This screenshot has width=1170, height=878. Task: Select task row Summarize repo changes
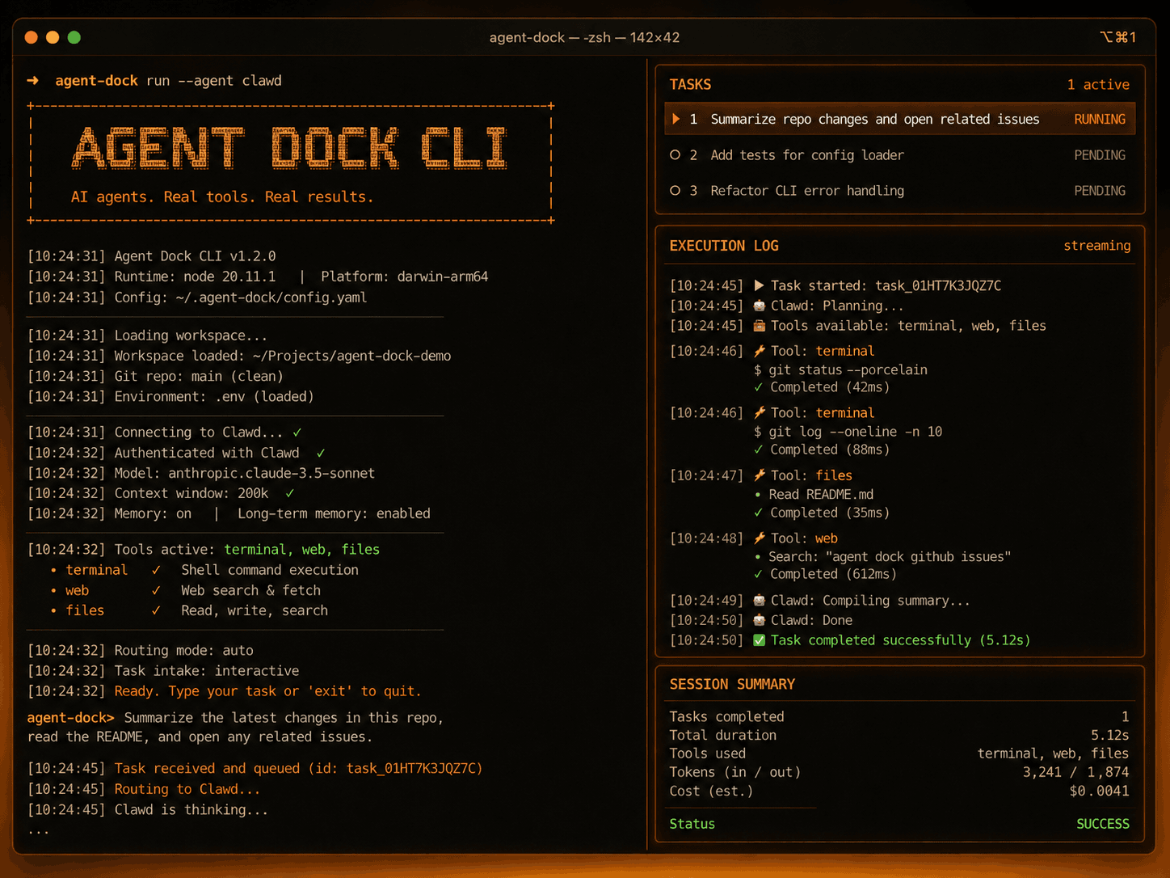point(900,119)
